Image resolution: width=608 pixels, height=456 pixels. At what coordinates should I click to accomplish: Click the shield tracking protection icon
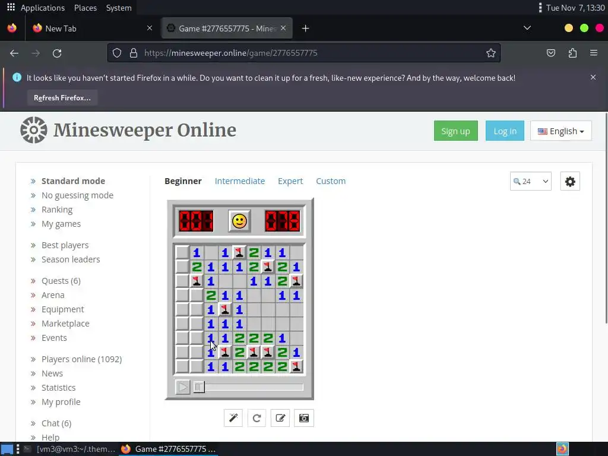(117, 53)
